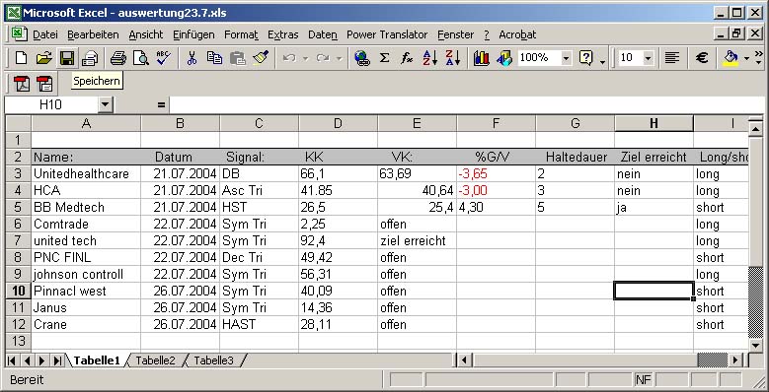Open print preview magnifier icon
This screenshot has height=392, width=769.
pyautogui.click(x=141, y=58)
